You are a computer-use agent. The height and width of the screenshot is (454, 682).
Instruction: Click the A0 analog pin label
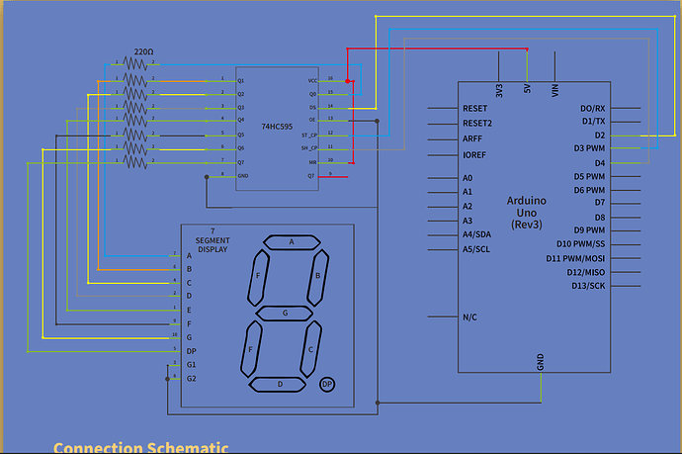(x=468, y=178)
